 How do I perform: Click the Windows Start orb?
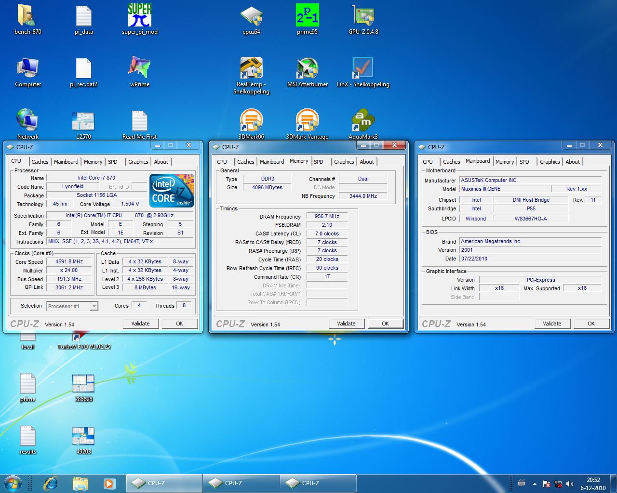(13, 483)
